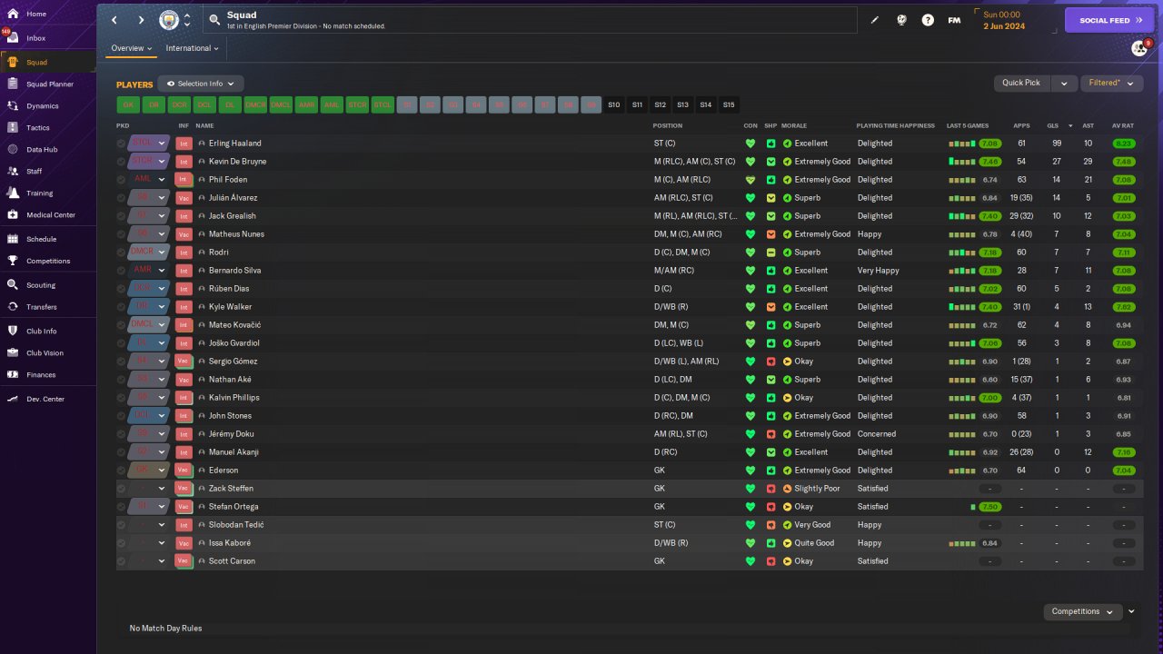Sort table by AV RAT column

click(x=1123, y=125)
